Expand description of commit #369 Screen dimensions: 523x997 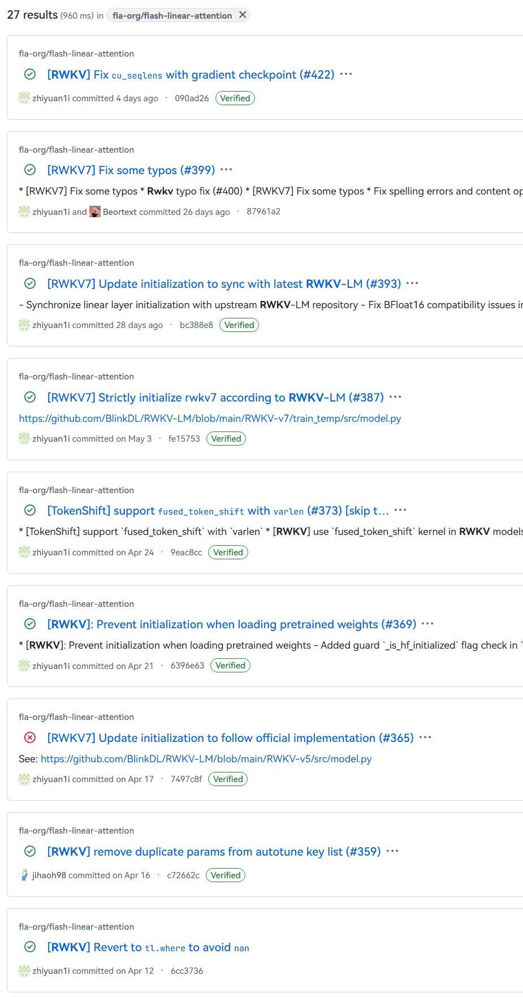pyautogui.click(x=427, y=624)
